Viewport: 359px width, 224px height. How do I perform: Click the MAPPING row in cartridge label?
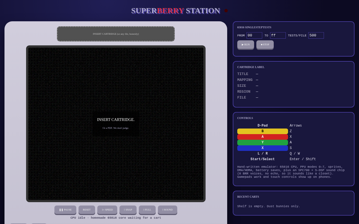pyautogui.click(x=294, y=80)
